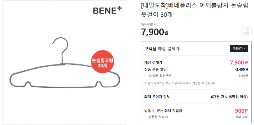
Task: Click the large black 7,900원 sale price
Action: point(154,32)
